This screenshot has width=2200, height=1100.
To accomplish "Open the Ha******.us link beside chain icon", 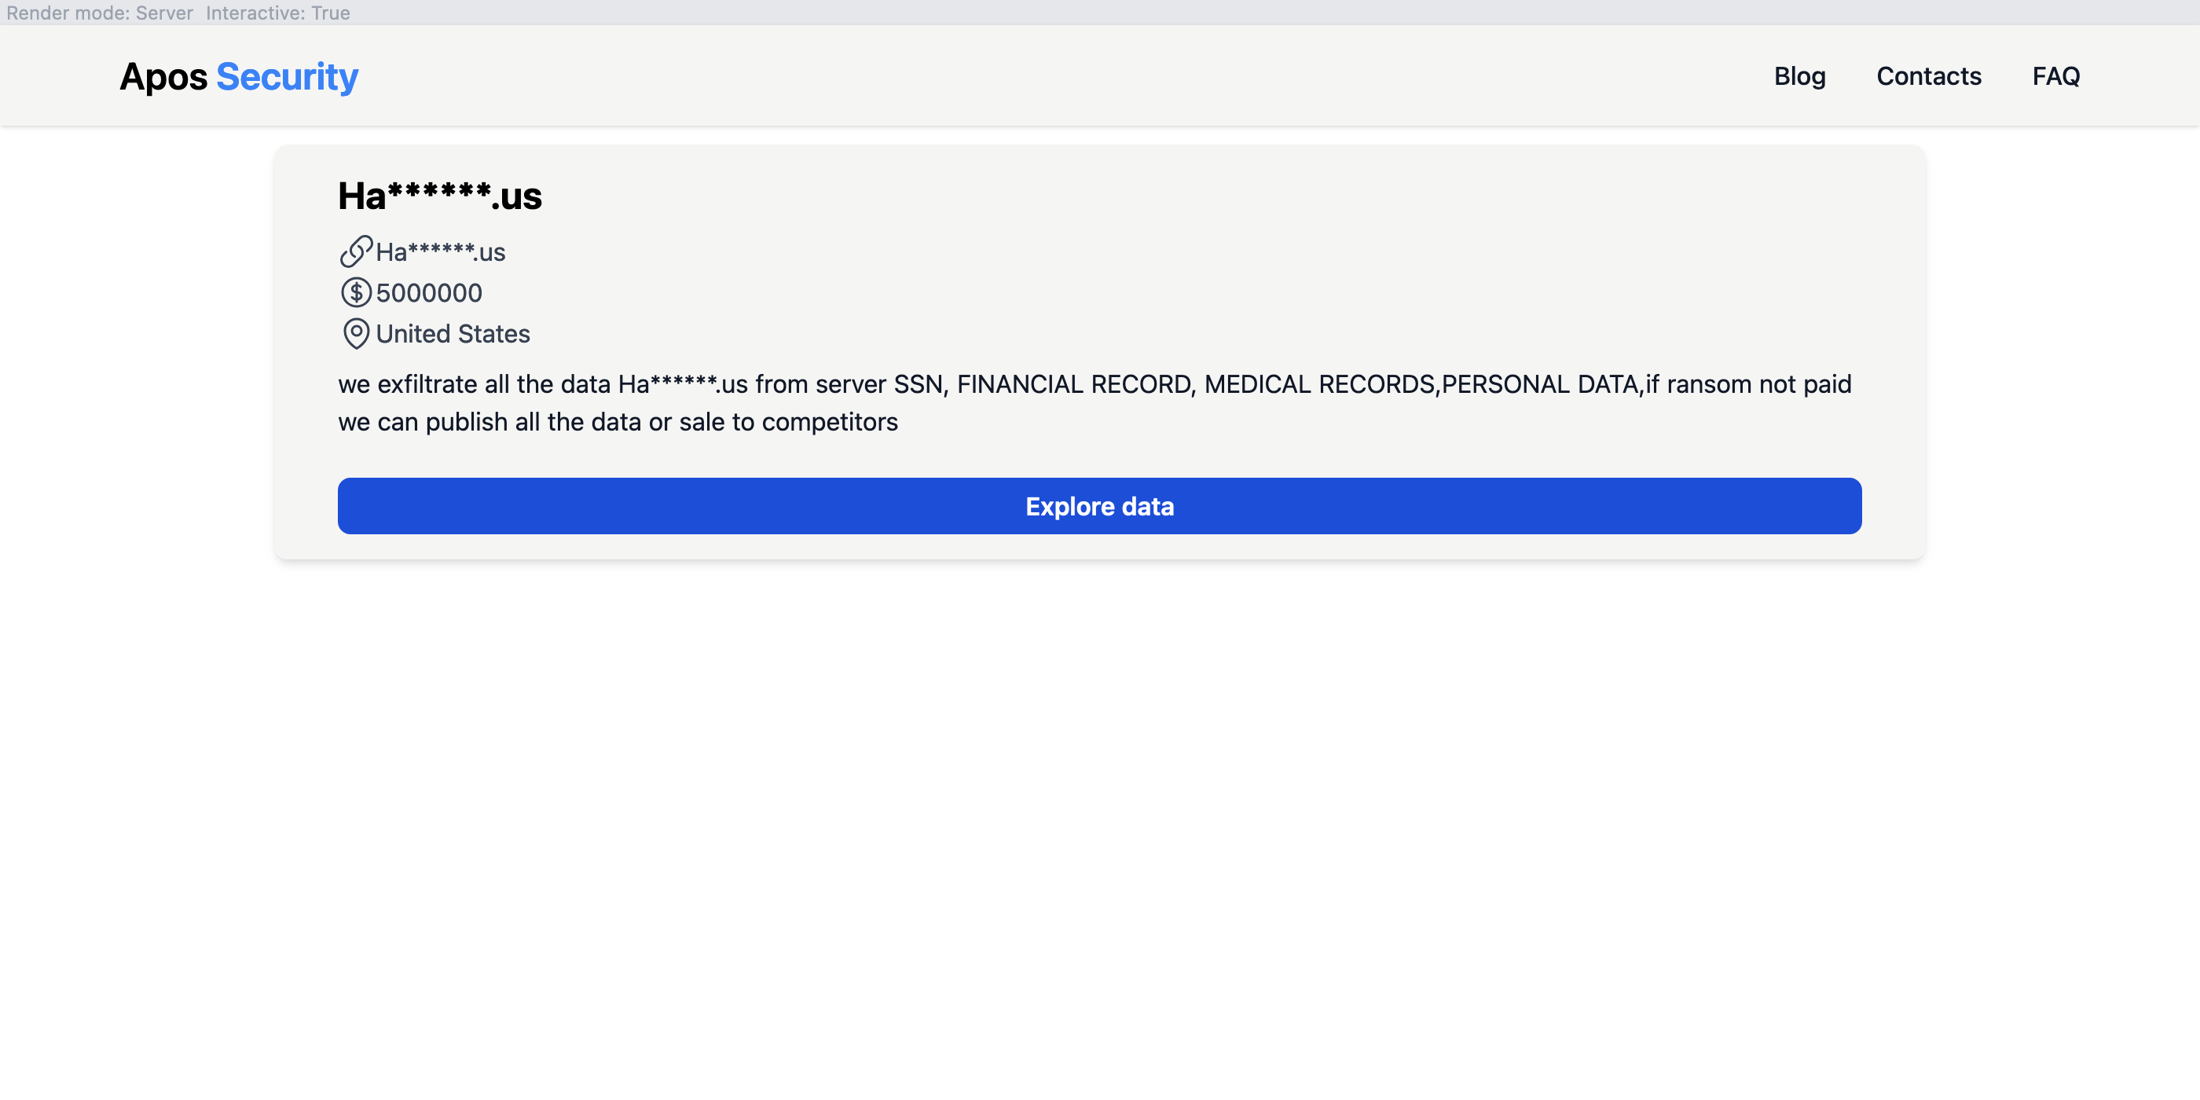I will [441, 252].
